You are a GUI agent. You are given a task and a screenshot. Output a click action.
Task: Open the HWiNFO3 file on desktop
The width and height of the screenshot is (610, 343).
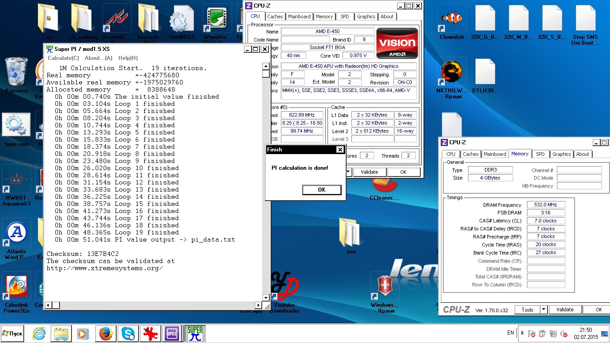(183, 22)
